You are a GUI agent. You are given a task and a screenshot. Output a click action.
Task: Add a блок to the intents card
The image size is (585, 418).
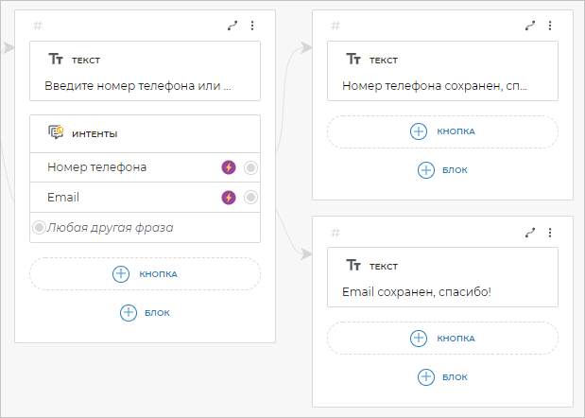click(x=145, y=313)
